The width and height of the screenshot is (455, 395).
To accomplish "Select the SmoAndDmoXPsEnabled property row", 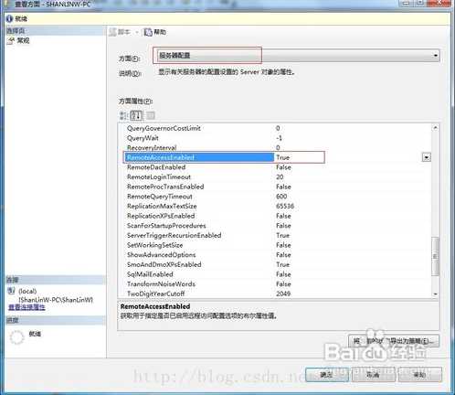I will click(275, 265).
